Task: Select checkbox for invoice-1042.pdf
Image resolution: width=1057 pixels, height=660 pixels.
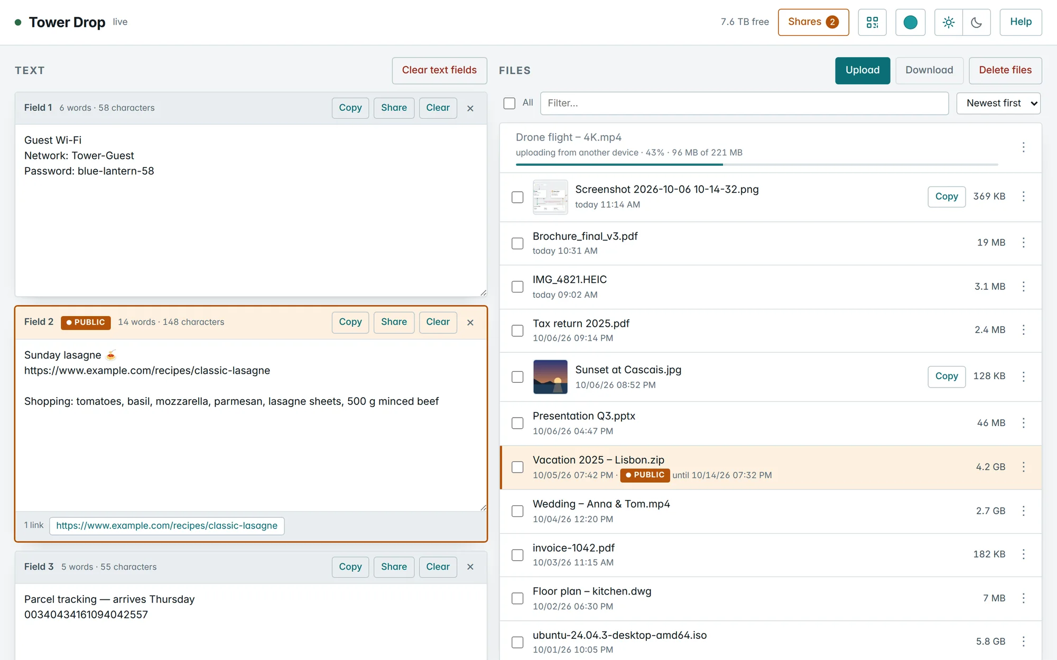Action: click(517, 555)
